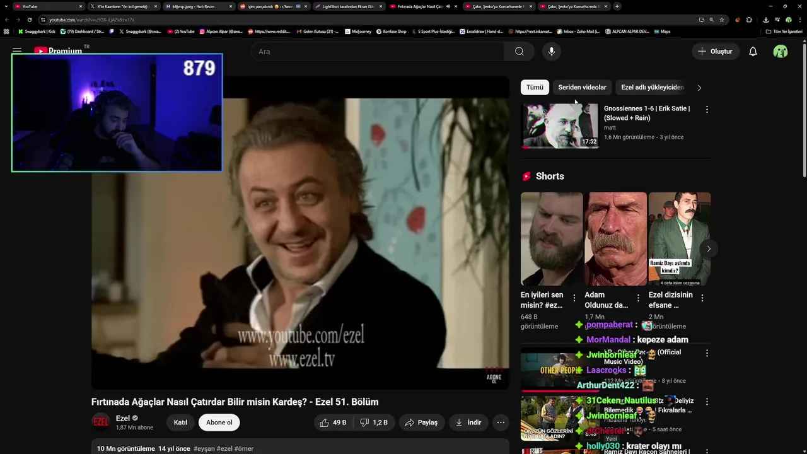Viewport: 807px width, 454px height.
Task: Open the Excalidraw bookmark
Action: click(482, 31)
